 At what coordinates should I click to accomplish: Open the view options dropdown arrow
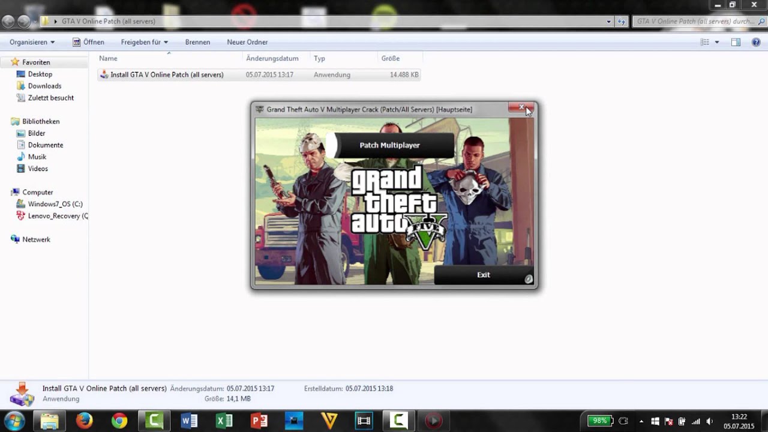(717, 42)
